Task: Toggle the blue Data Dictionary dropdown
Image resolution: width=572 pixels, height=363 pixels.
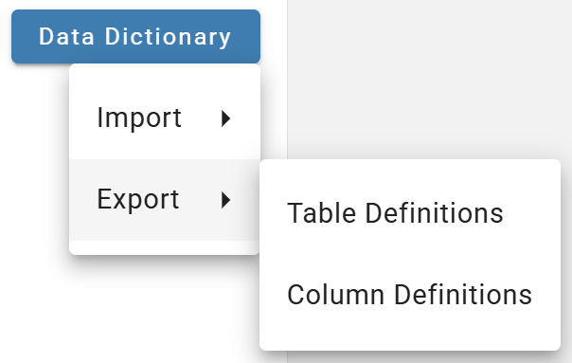Action: (x=135, y=37)
